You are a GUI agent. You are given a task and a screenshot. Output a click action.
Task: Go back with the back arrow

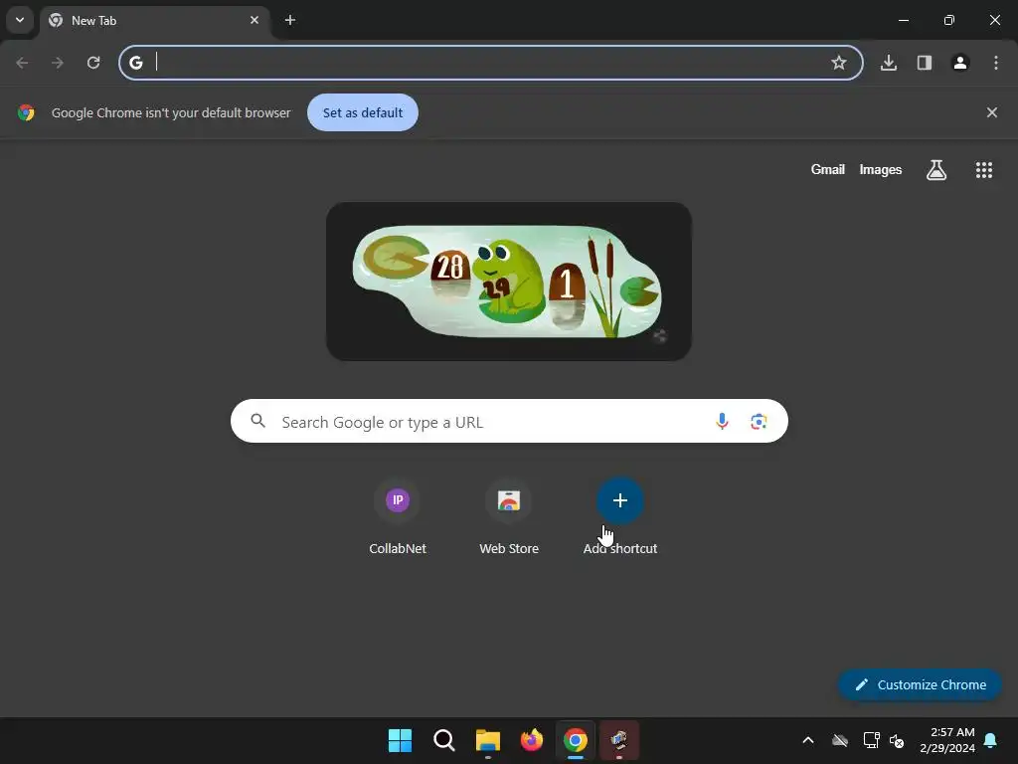22,63
